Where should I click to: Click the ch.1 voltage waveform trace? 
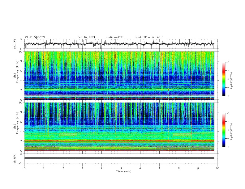click(119, 44)
